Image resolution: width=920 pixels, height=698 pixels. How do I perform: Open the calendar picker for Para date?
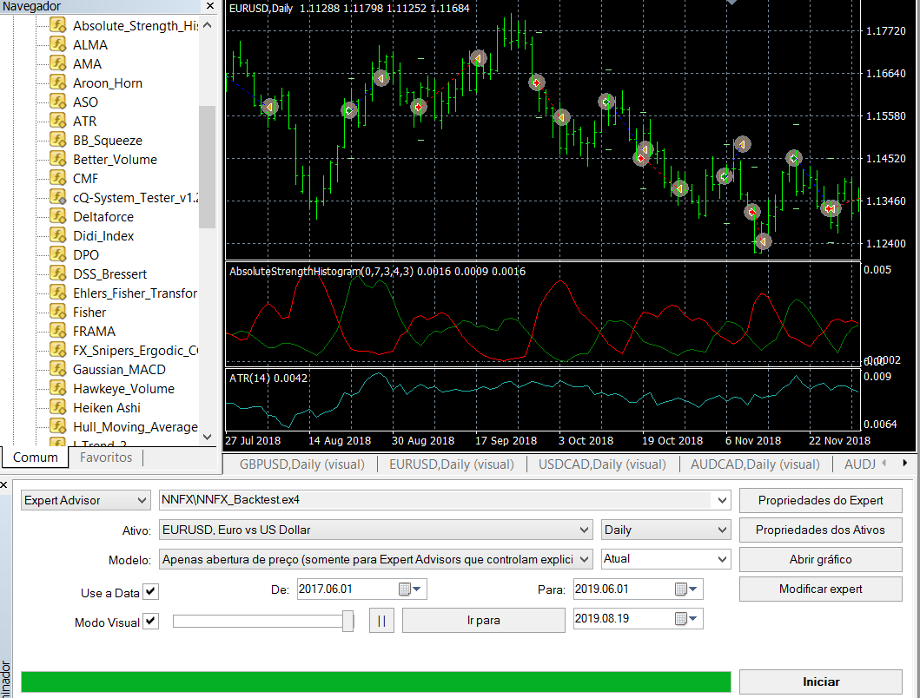686,589
